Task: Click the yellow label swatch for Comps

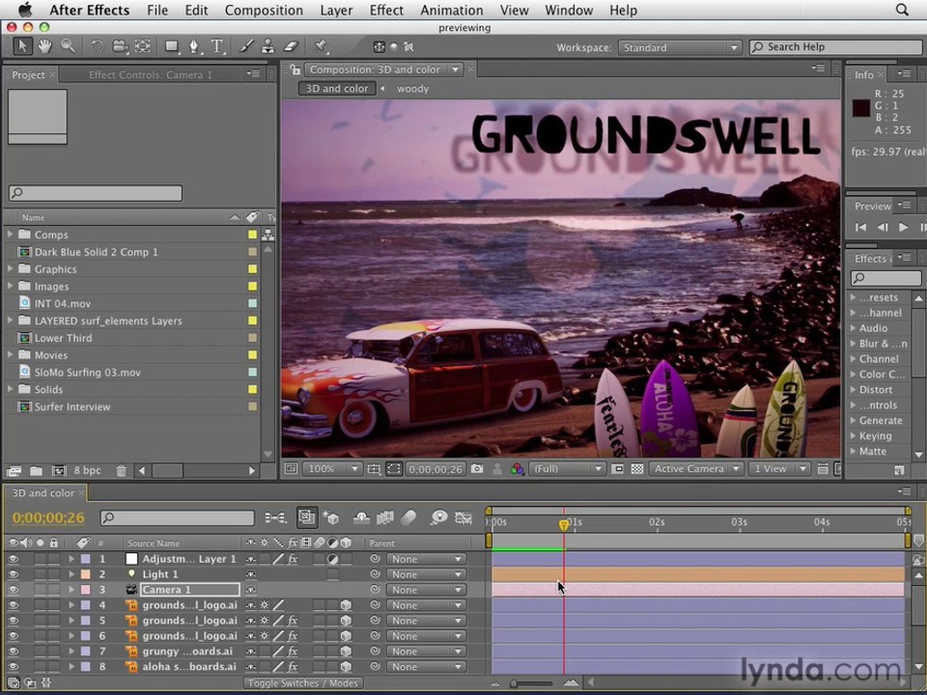Action: tap(252, 235)
